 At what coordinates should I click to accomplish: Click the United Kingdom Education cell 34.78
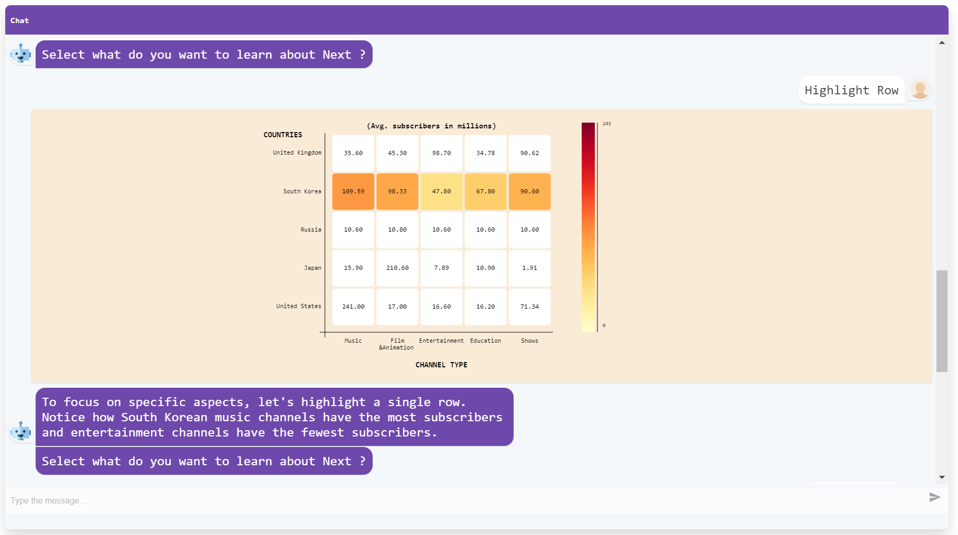[485, 153]
